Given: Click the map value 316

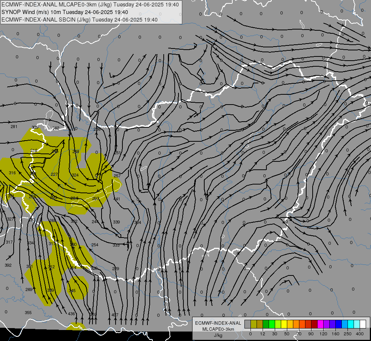Looking at the screenshot, I should (12, 173).
